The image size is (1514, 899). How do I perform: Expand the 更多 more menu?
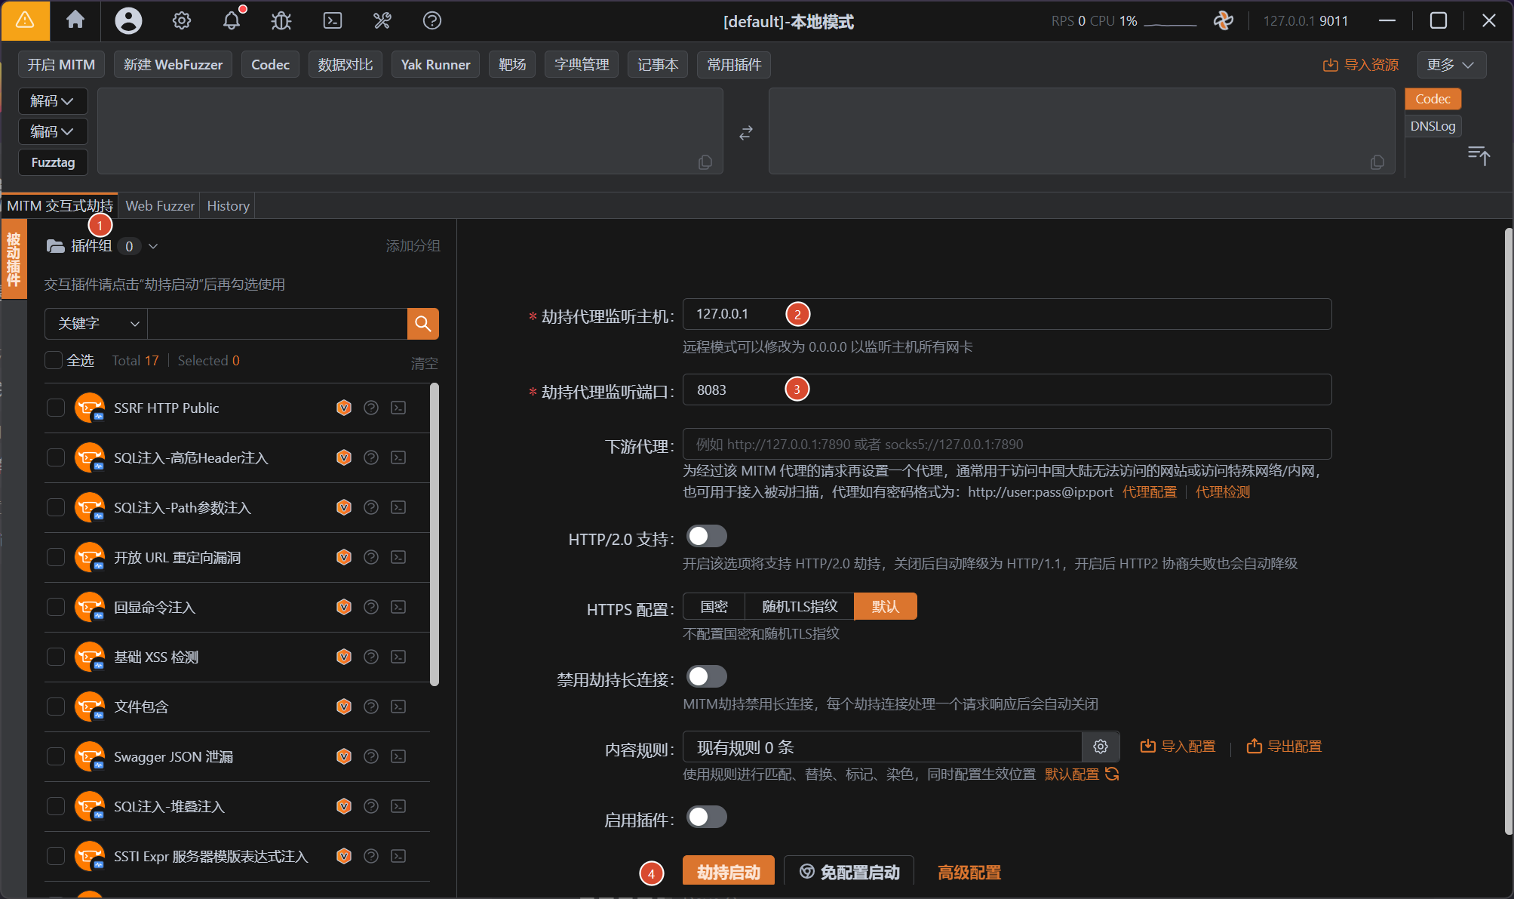coord(1451,65)
